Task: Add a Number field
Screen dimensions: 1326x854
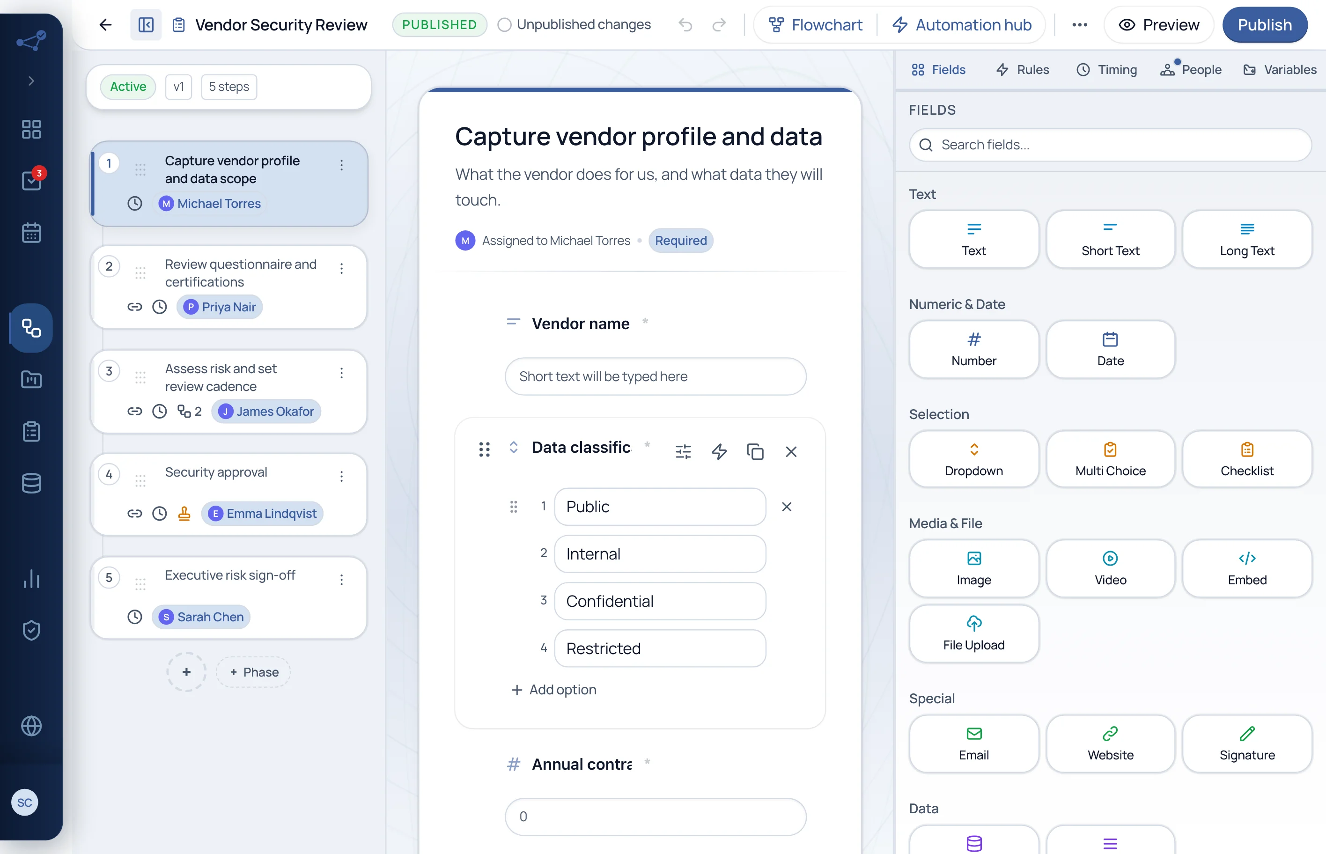Action: 974,349
